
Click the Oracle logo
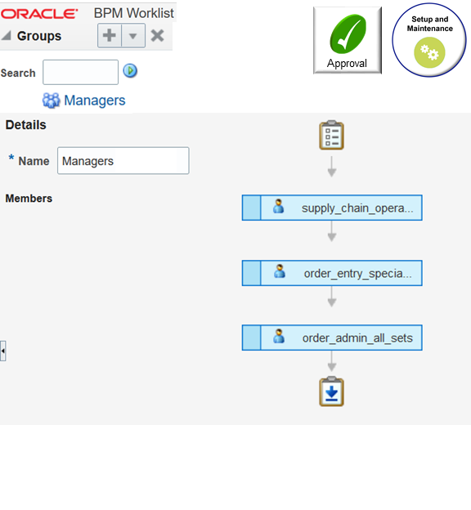[39, 14]
